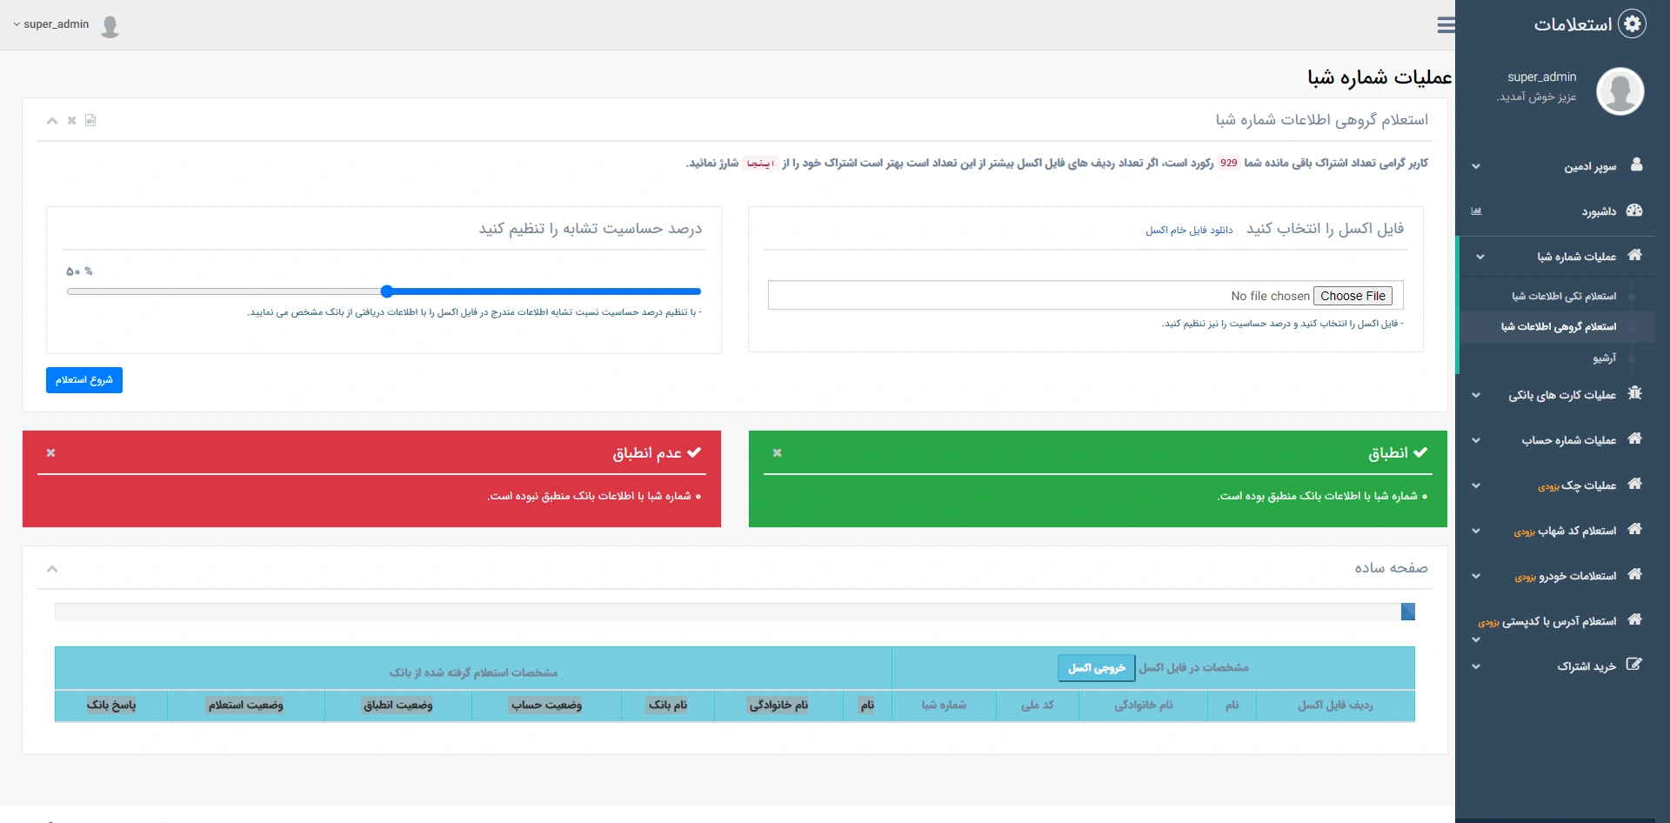Click وضعیت استعلام column header

tap(245, 706)
